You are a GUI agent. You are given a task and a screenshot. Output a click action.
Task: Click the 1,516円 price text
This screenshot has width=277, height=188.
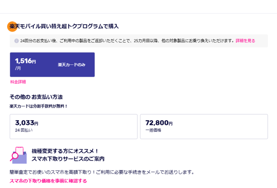pyautogui.click(x=25, y=61)
